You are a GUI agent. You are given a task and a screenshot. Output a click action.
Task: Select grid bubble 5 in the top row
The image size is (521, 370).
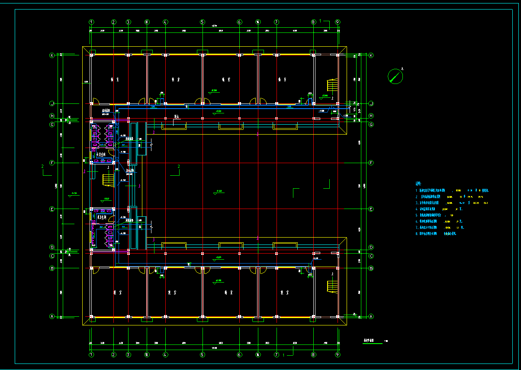click(202, 22)
